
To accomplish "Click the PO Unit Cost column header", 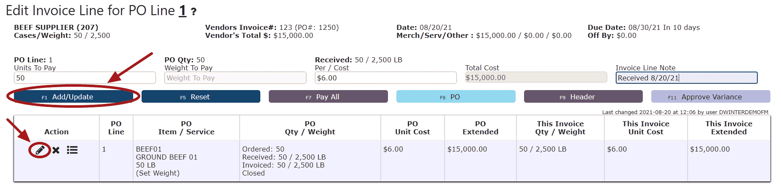I will 412,128.
